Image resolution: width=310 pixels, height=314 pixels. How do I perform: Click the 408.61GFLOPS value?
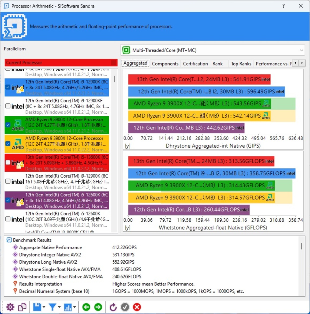(127, 269)
